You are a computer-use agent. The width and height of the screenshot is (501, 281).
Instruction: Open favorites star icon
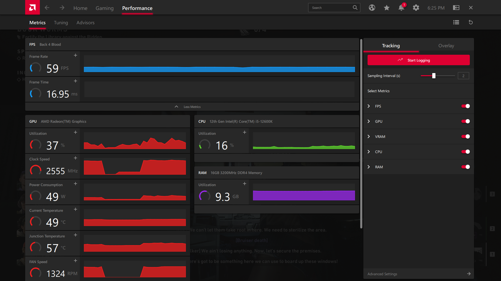pos(386,8)
